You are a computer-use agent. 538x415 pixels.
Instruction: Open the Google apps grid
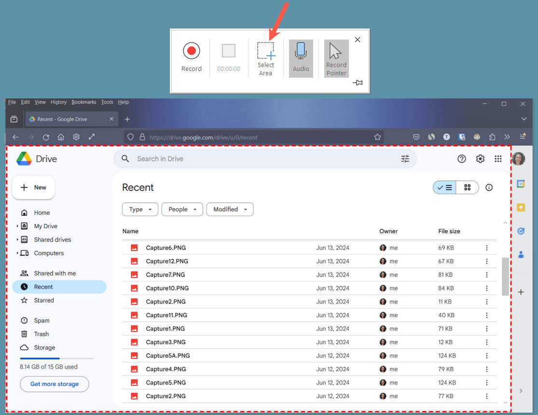pyautogui.click(x=498, y=159)
